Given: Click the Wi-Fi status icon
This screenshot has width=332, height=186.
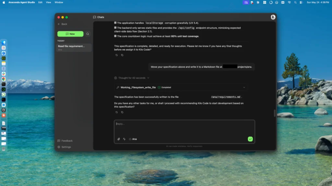Looking at the screenshot, I should coord(289,2).
